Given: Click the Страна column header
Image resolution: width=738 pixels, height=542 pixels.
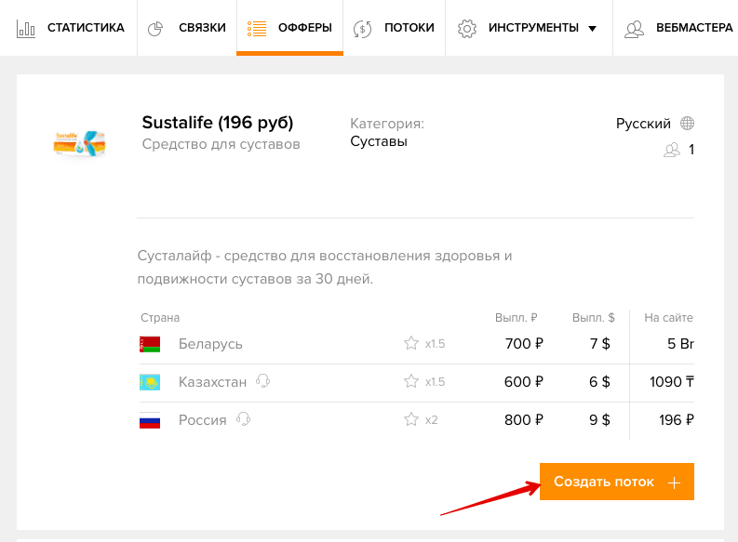Looking at the screenshot, I should point(160,318).
